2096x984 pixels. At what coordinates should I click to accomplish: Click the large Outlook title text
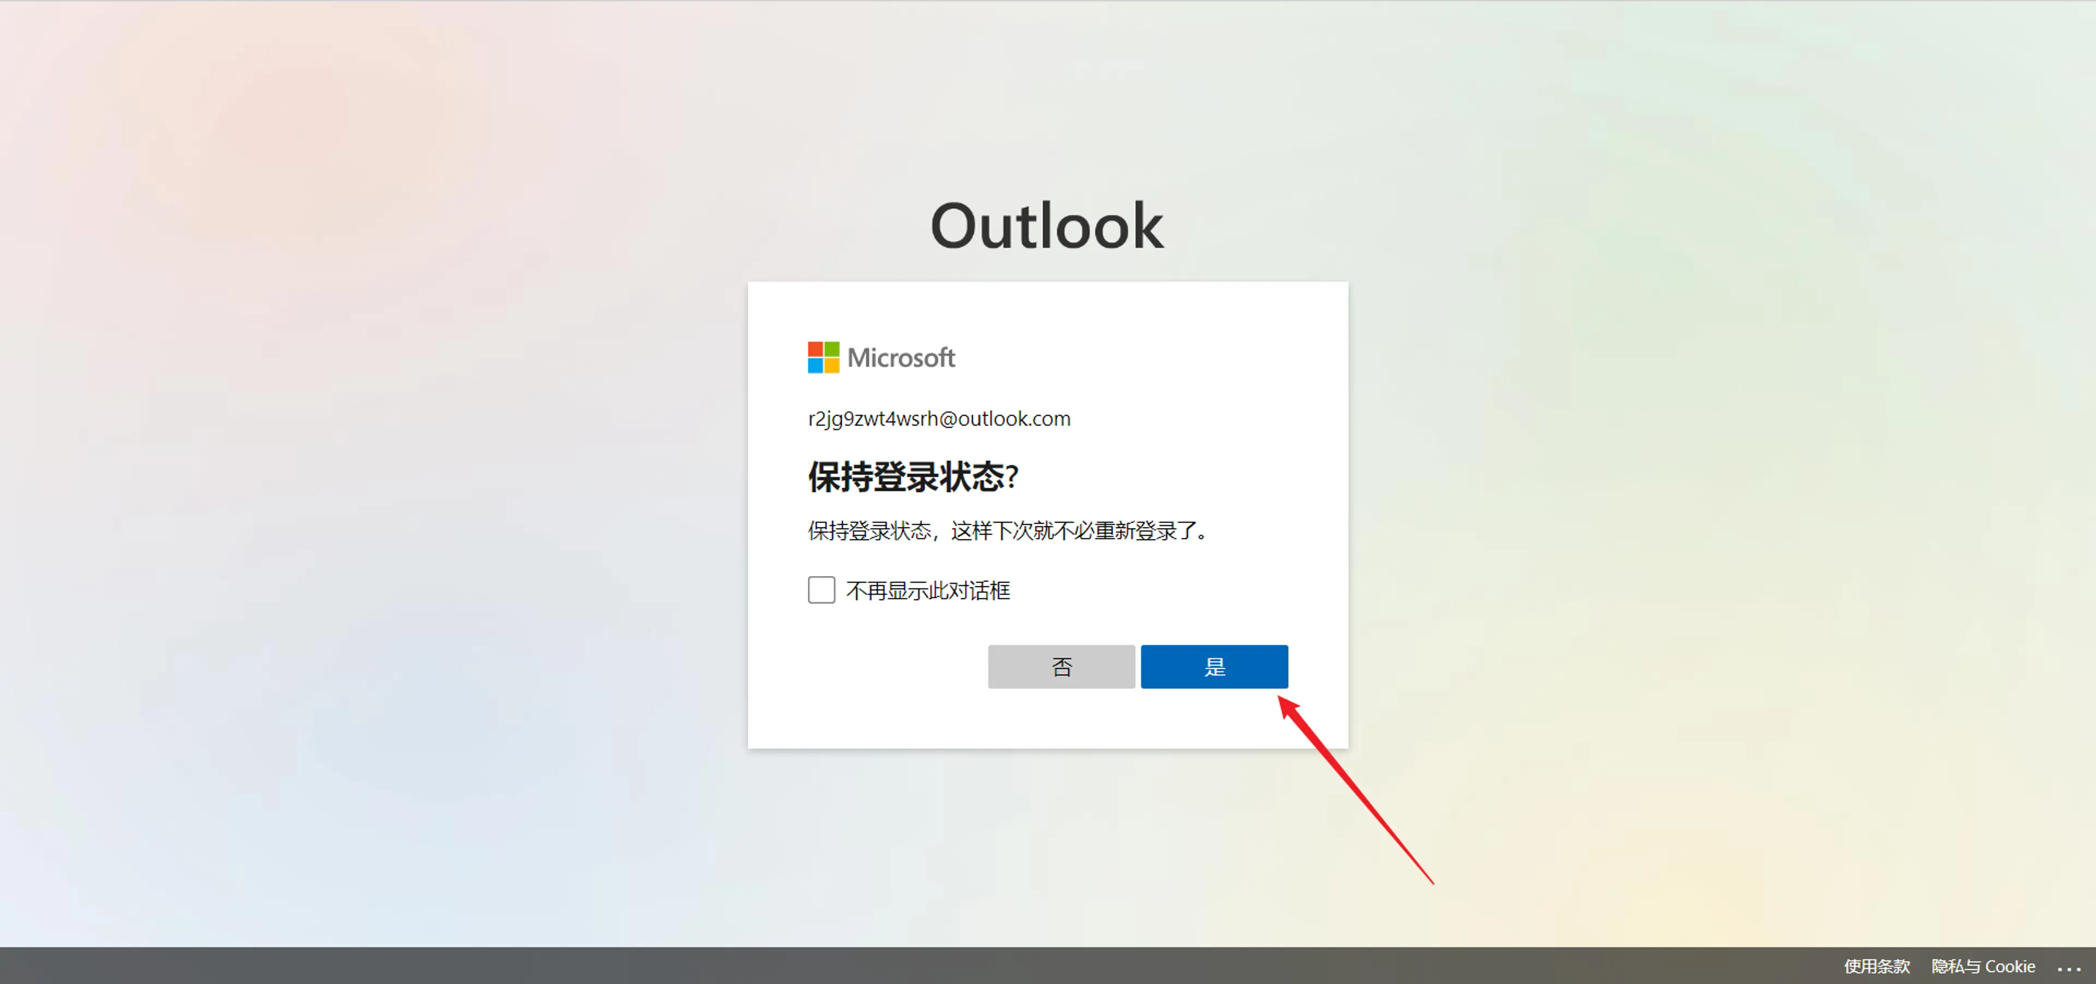(1046, 225)
